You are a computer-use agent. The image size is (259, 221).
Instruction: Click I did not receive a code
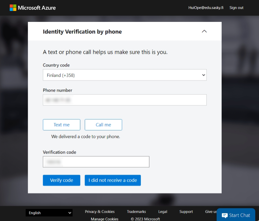click(x=113, y=180)
